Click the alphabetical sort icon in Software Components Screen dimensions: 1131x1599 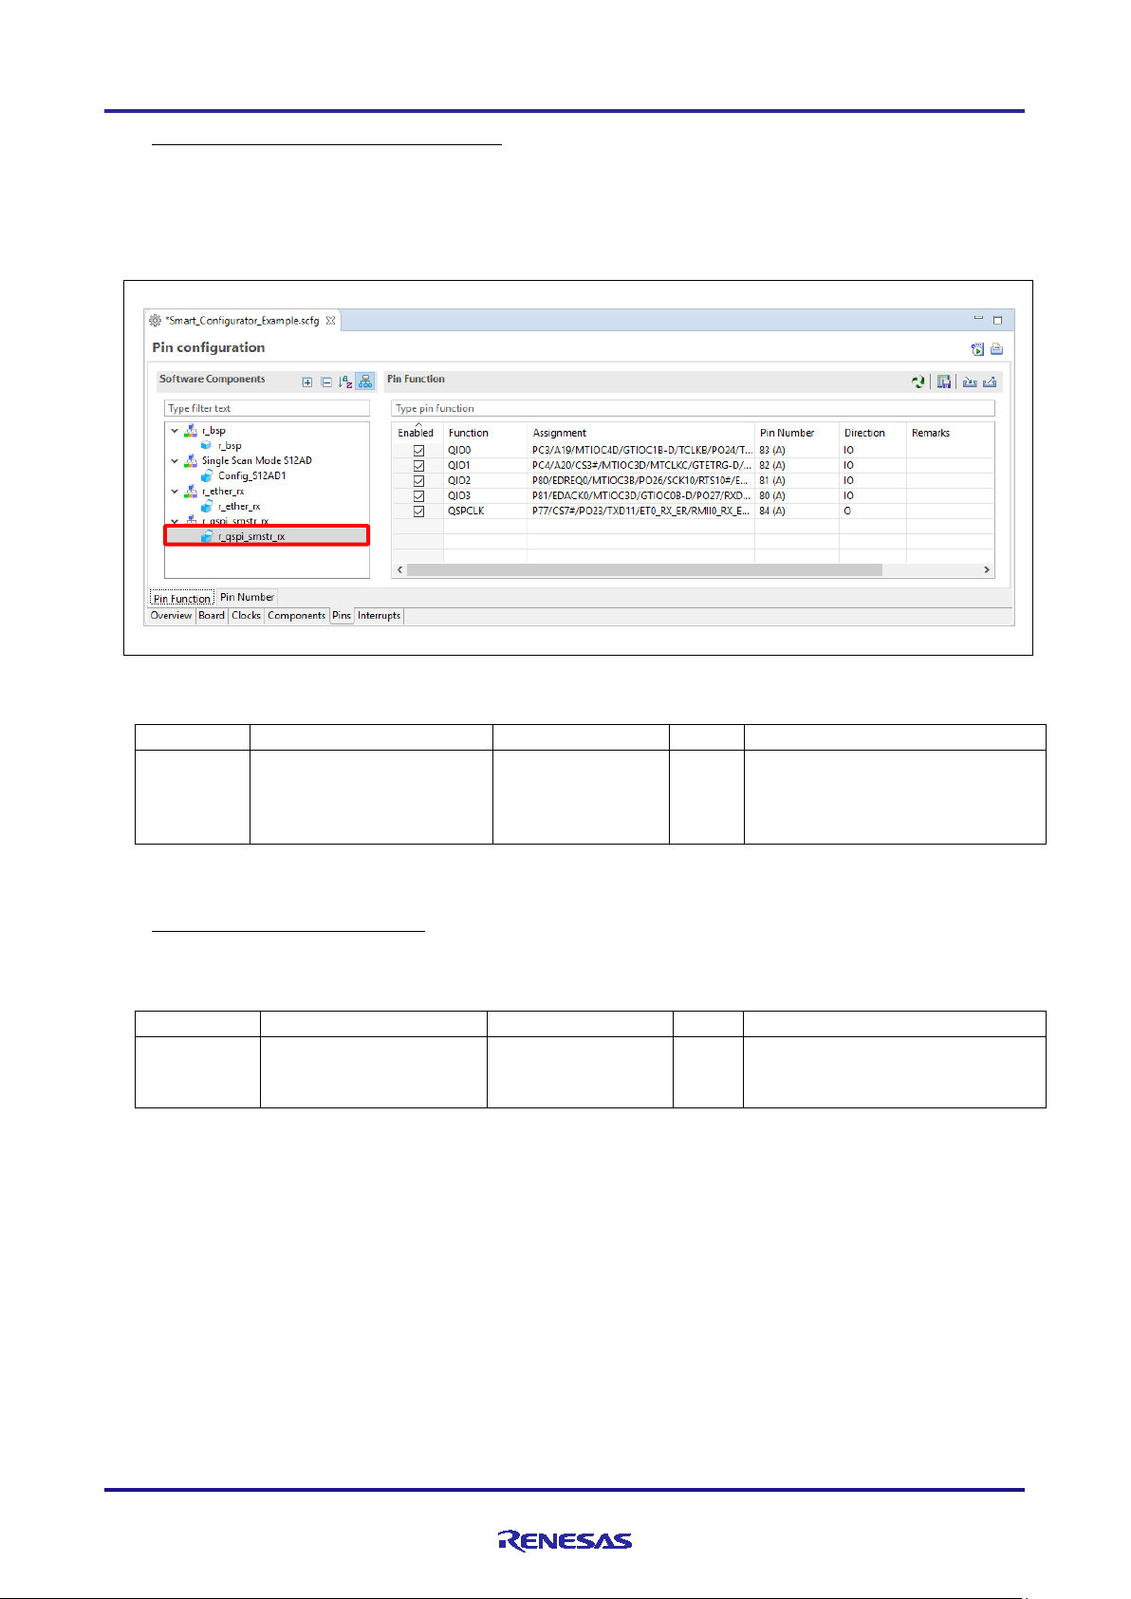(345, 381)
